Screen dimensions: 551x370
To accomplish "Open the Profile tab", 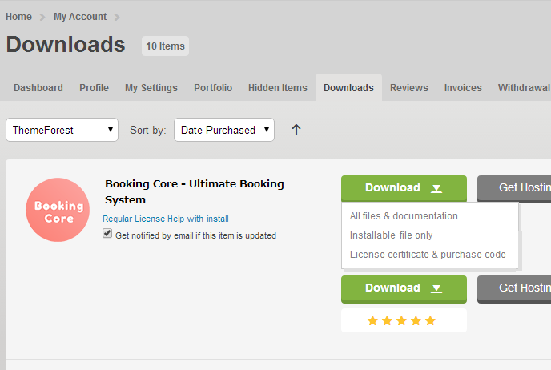I will pyautogui.click(x=94, y=88).
